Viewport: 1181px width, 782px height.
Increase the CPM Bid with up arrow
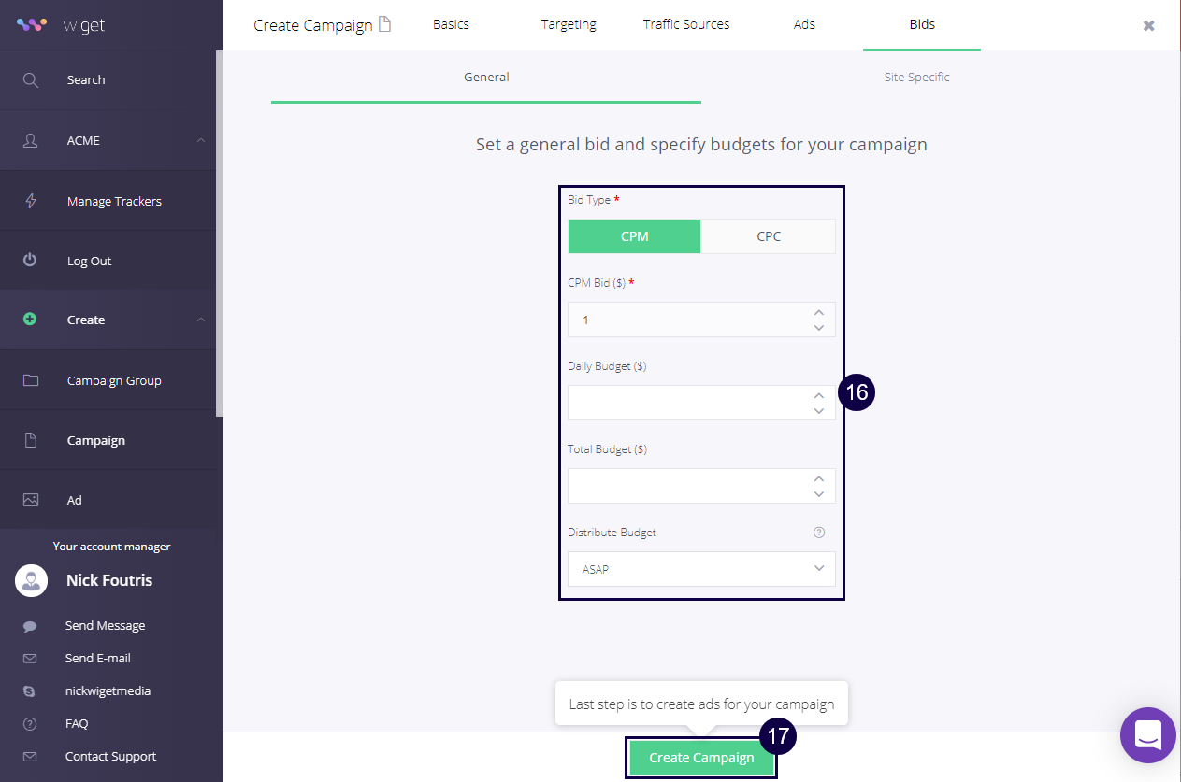pos(819,312)
